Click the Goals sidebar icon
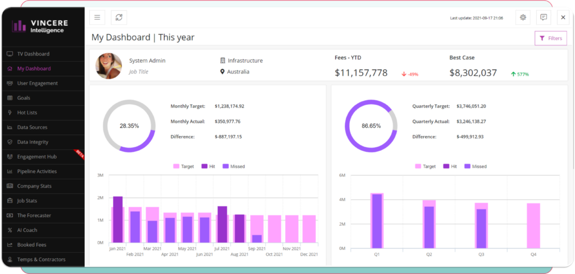575x274 pixels. (x=10, y=98)
